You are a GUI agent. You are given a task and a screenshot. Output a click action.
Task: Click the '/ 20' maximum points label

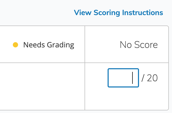click(149, 78)
